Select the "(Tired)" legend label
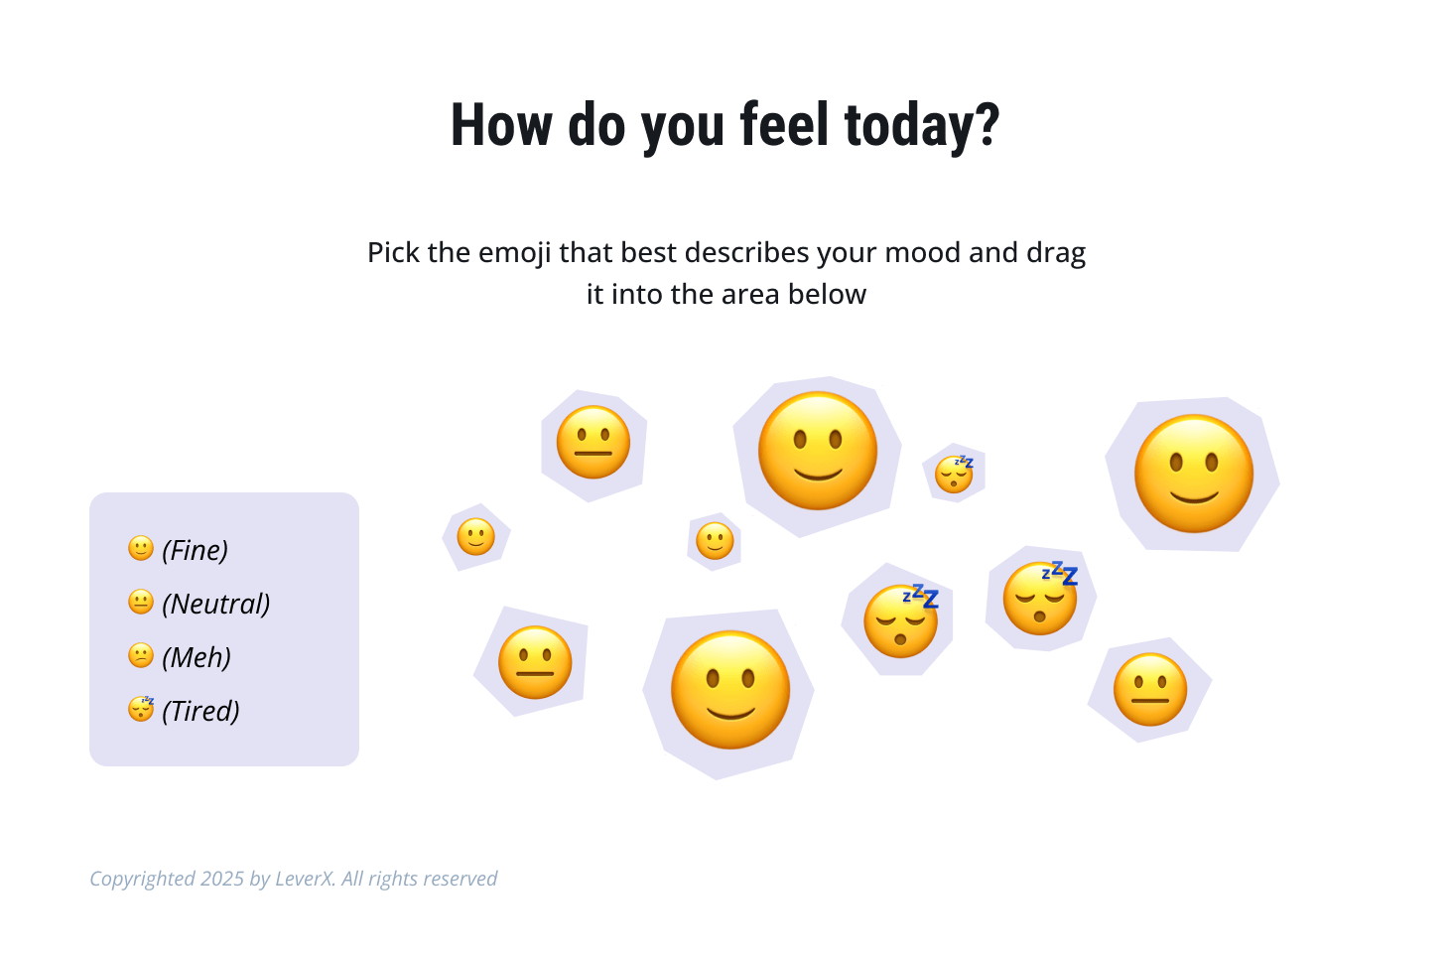Screen dimensions: 1449x959 click(x=201, y=711)
